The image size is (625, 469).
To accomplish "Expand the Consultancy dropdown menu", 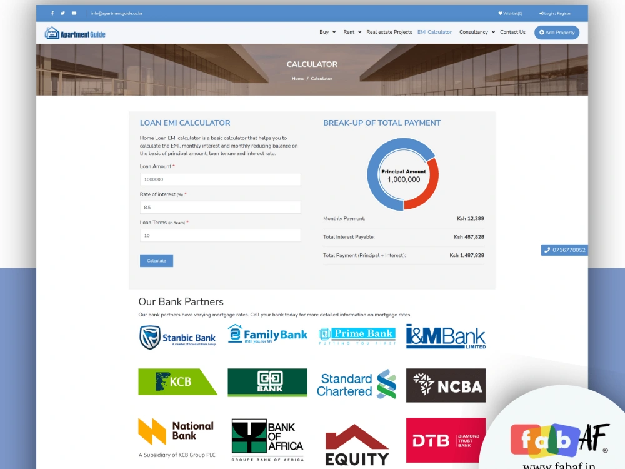I will pos(477,32).
